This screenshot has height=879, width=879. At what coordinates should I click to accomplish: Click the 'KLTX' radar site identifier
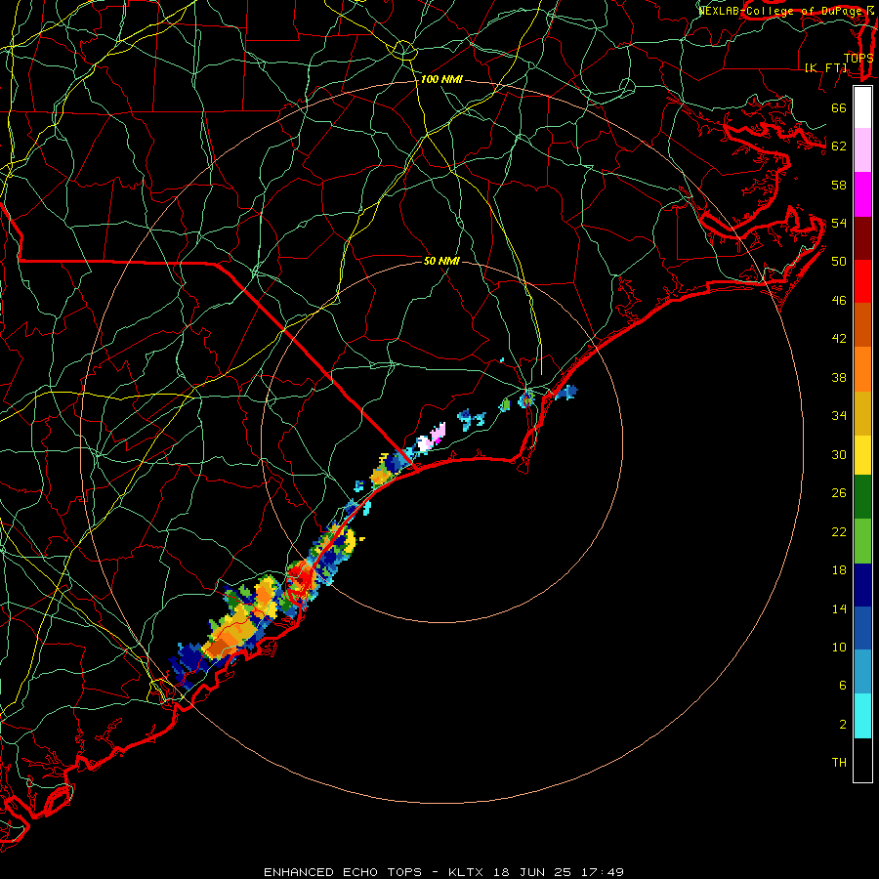click(468, 872)
